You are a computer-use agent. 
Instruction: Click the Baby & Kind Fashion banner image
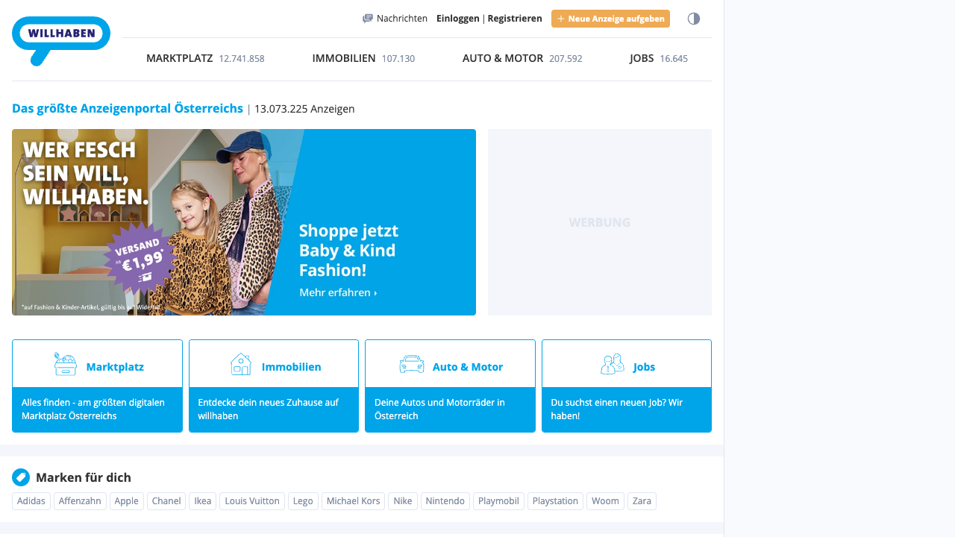244,222
